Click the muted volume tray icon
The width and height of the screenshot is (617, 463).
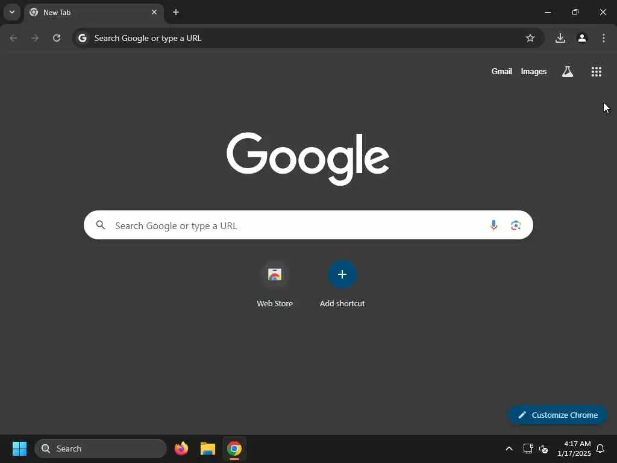pyautogui.click(x=543, y=449)
